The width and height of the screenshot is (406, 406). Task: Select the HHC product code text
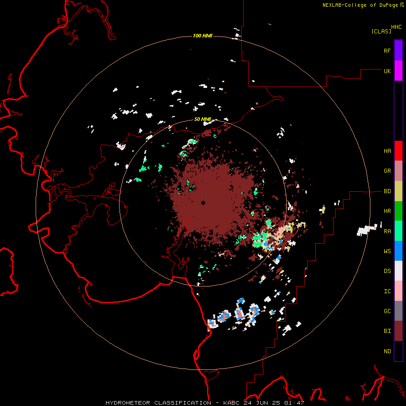pos(397,27)
